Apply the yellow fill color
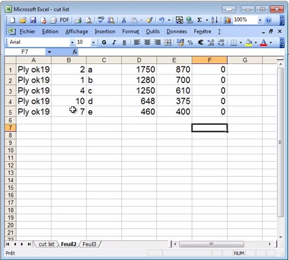Viewport: 289px width, 260px height. tap(249, 42)
